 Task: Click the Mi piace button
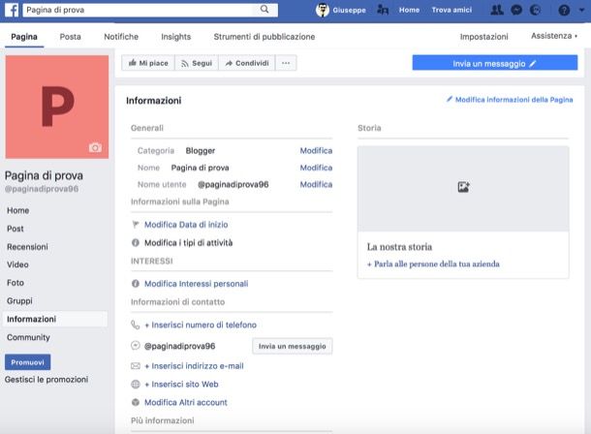(x=148, y=63)
